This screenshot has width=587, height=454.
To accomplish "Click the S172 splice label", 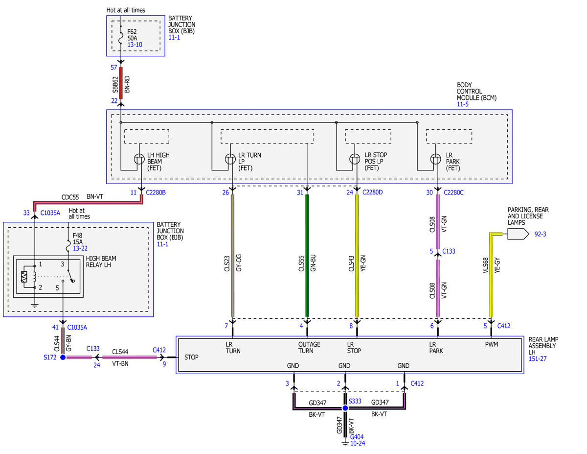I will click(50, 358).
